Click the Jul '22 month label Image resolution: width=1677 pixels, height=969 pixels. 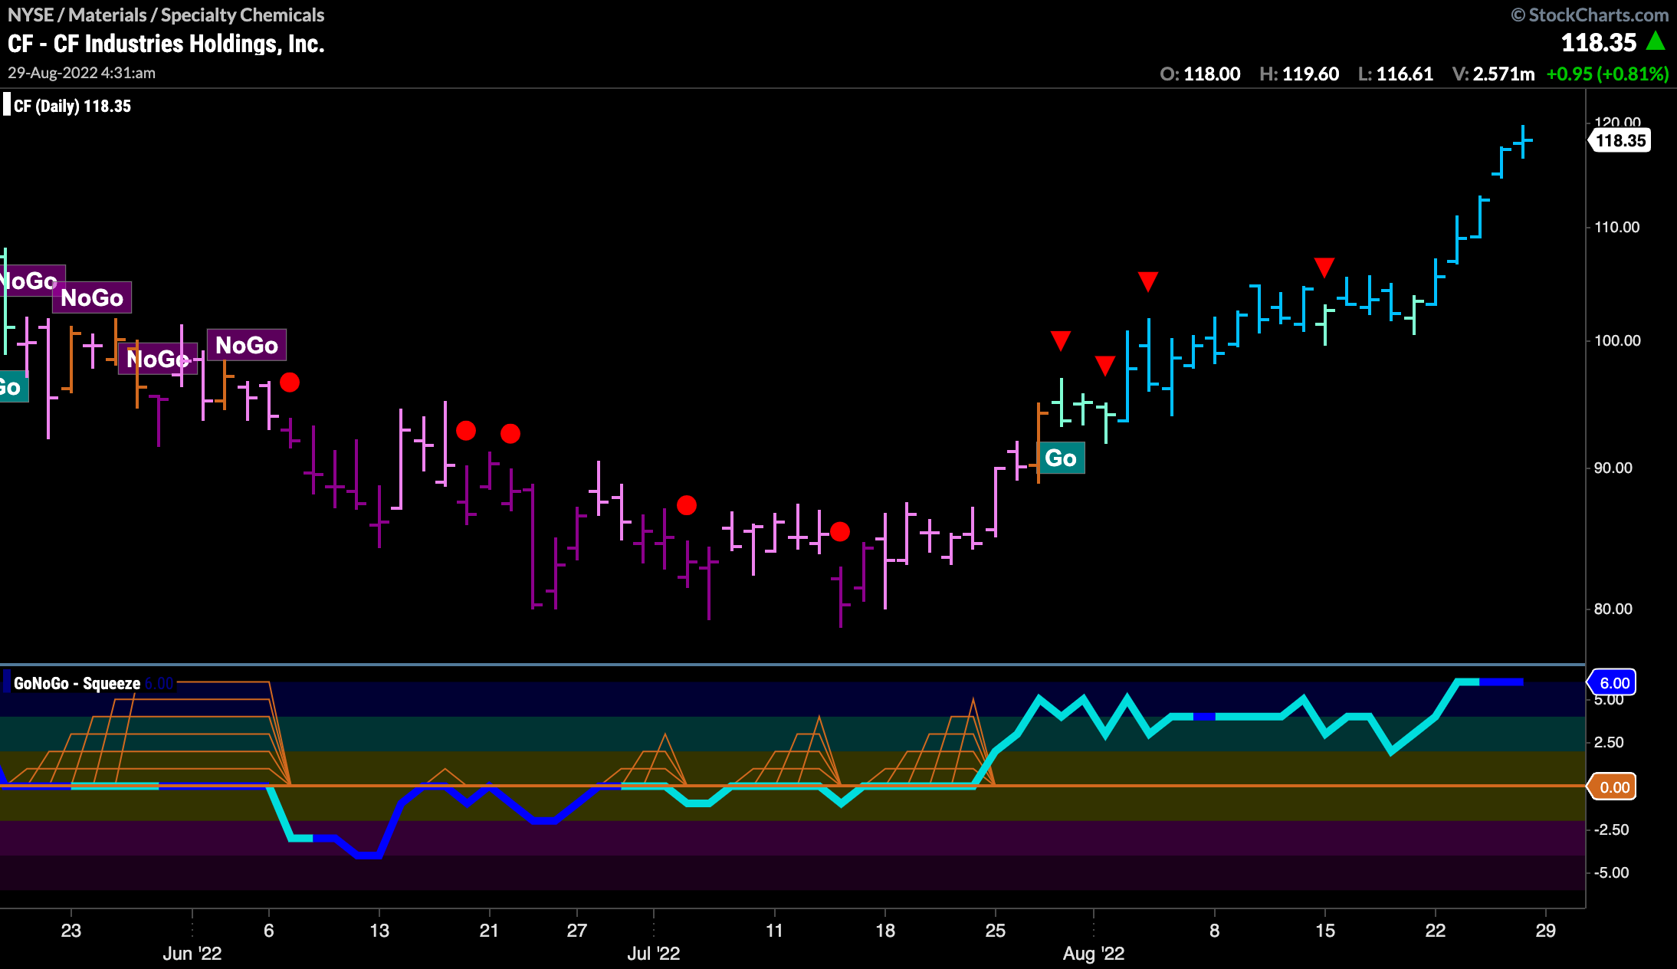tap(654, 954)
